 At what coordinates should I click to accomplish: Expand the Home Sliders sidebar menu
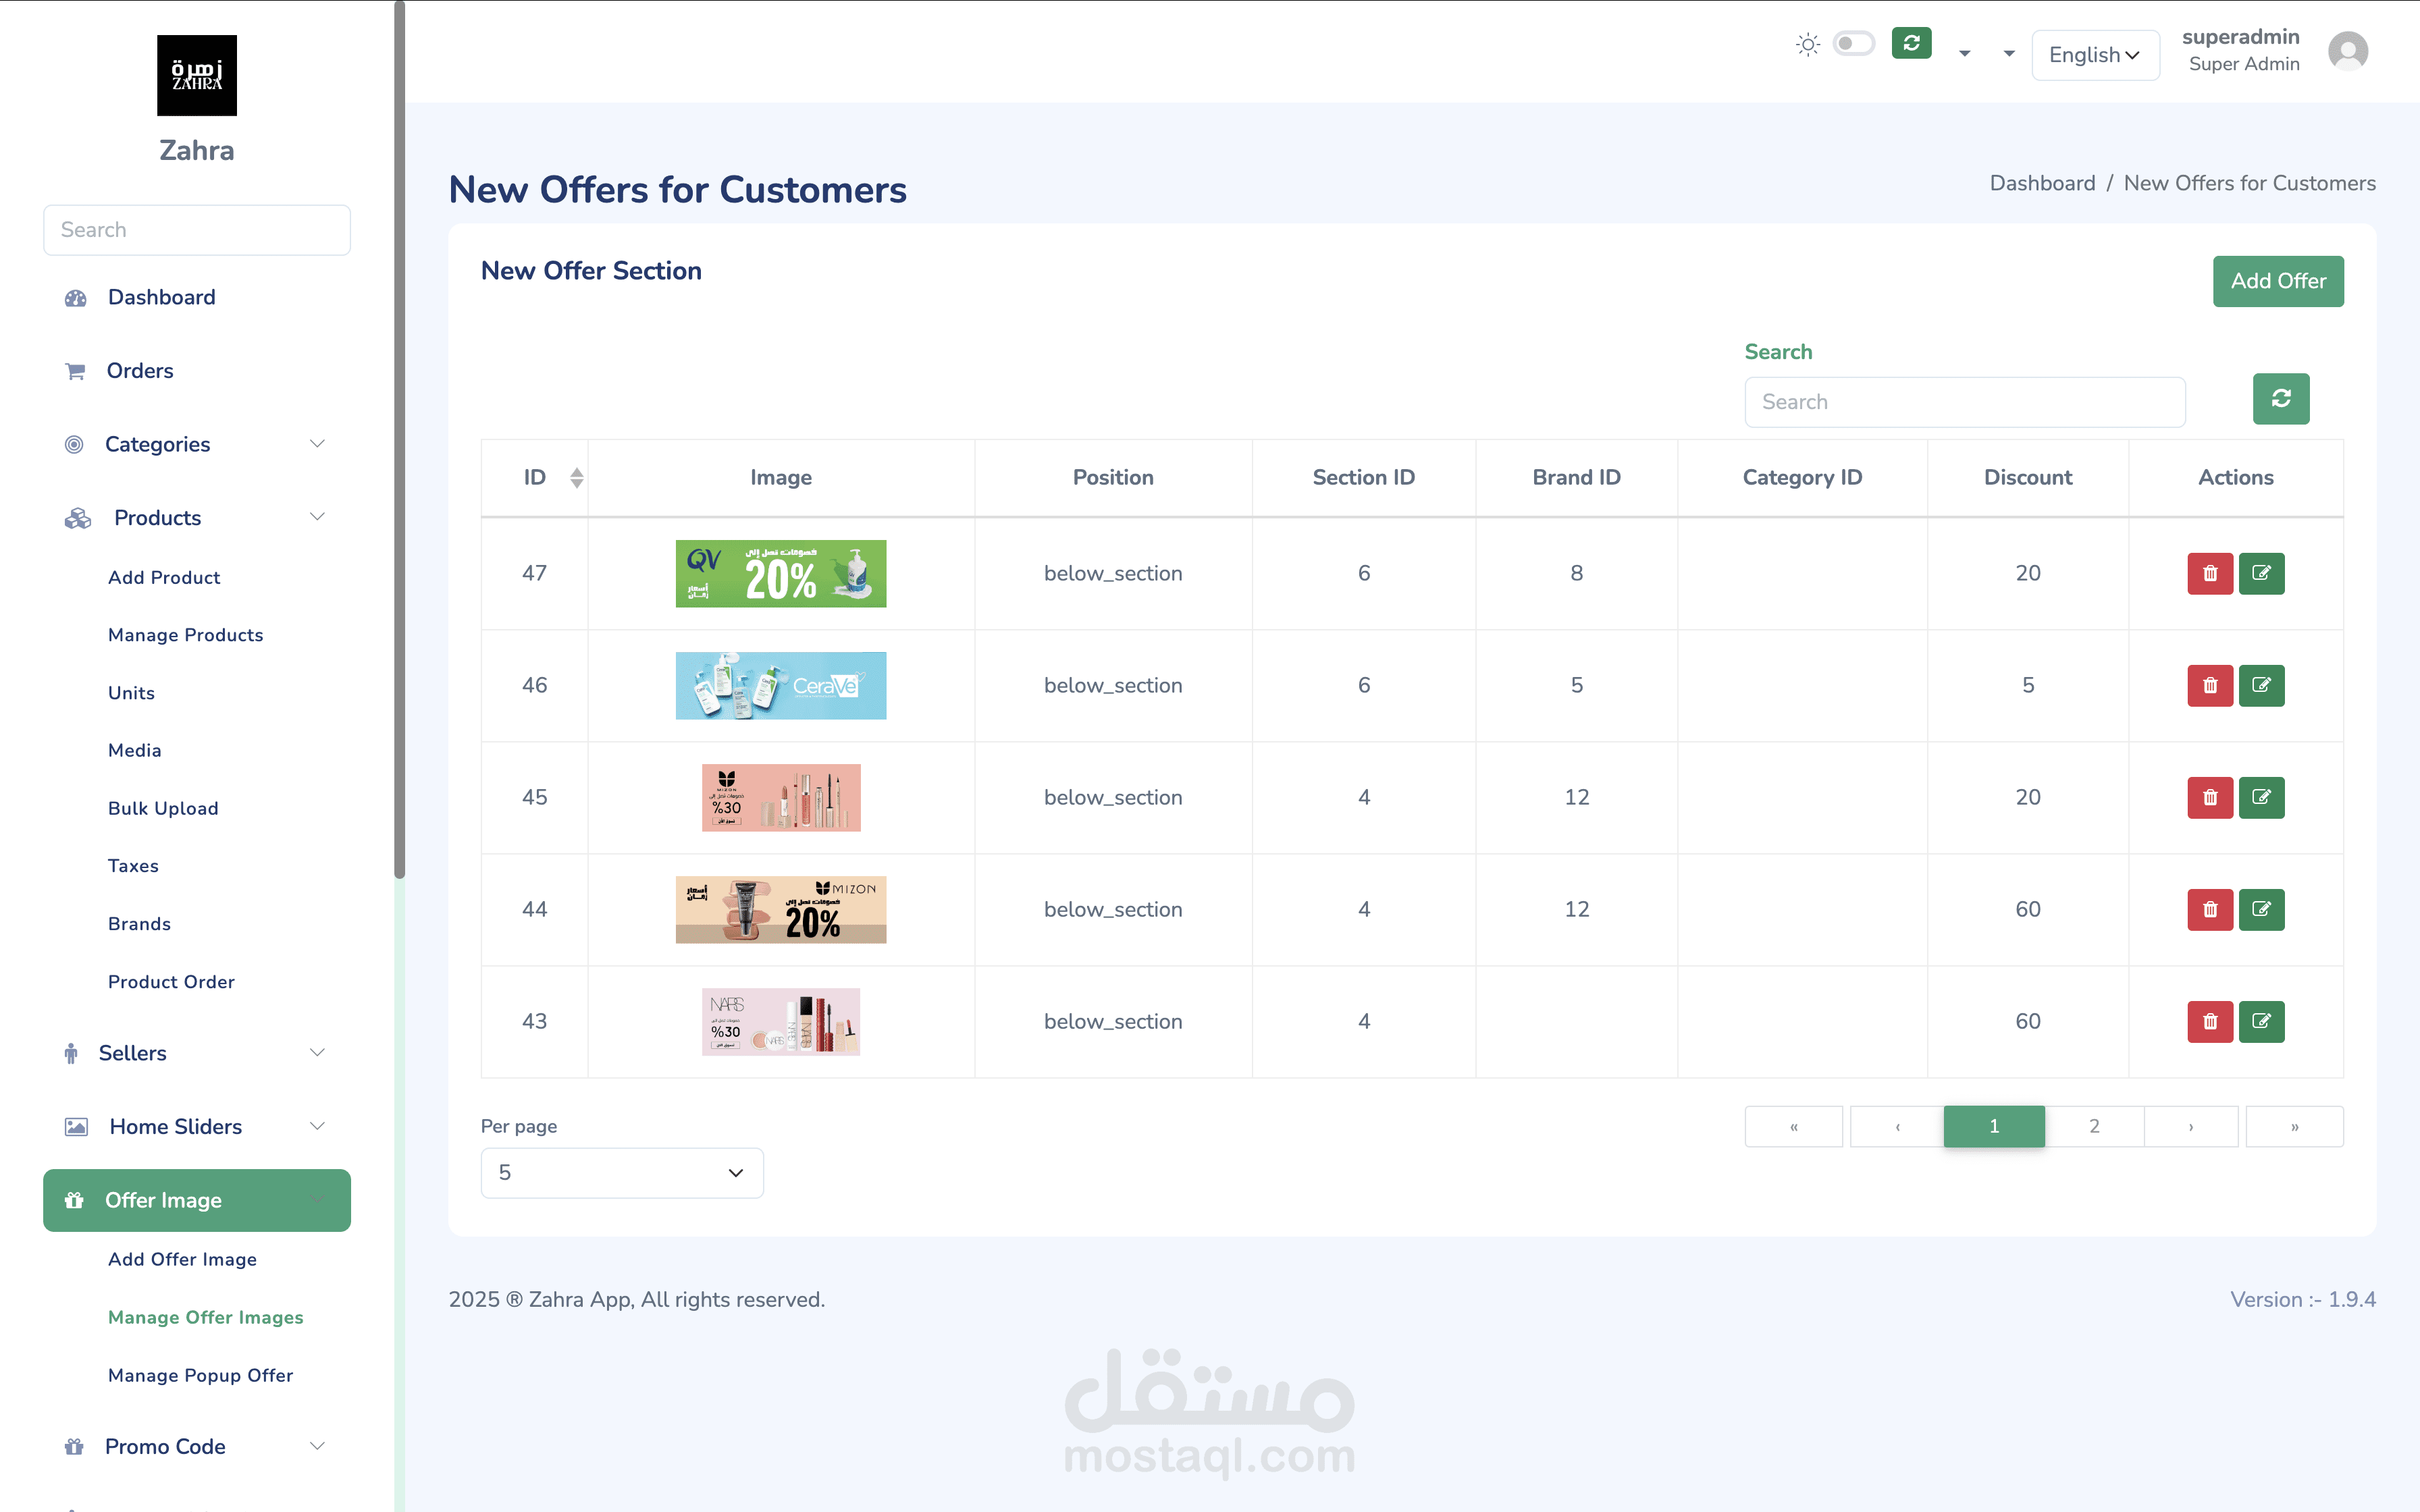197,1126
